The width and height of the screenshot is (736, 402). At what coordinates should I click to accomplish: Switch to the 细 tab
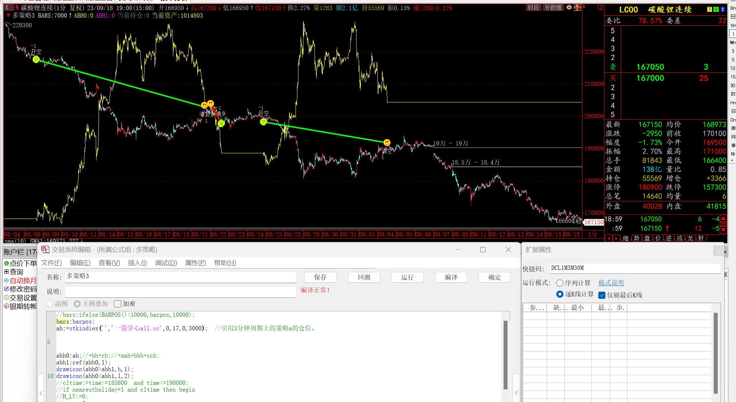[x=626, y=238]
